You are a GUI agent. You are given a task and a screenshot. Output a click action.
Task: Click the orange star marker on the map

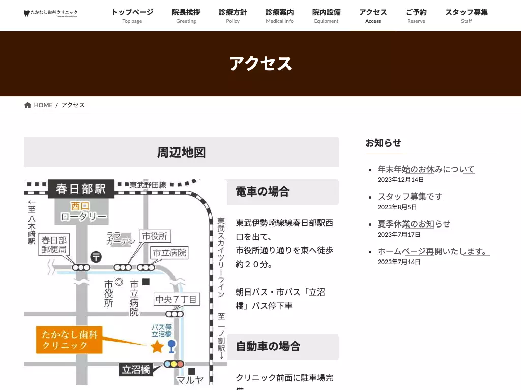click(157, 347)
